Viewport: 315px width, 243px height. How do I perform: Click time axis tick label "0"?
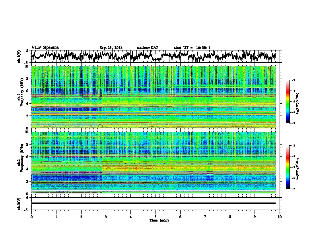coord(31,217)
